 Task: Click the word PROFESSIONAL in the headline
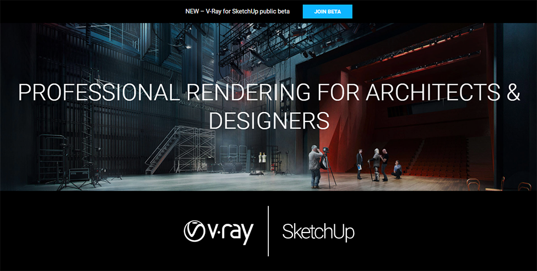(96, 93)
